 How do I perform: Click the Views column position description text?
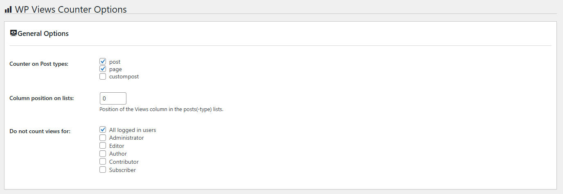[x=161, y=109]
